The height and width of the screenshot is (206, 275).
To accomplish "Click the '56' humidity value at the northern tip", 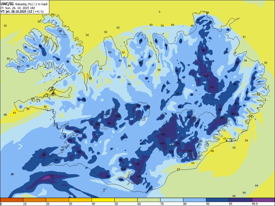I will pyautogui.click(x=207, y=13).
